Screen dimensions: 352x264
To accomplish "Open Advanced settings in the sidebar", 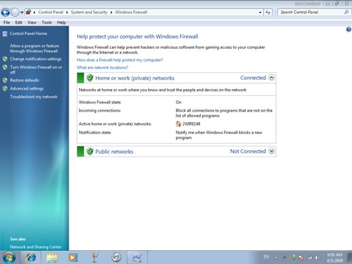I will (26, 88).
